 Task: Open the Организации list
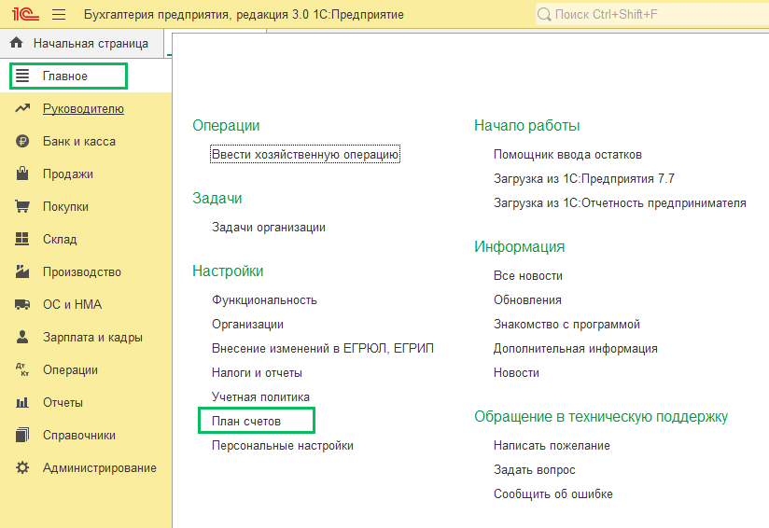click(247, 324)
